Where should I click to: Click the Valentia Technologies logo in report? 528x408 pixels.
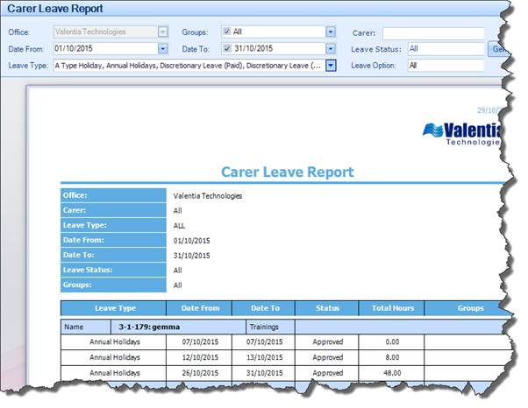click(x=462, y=134)
